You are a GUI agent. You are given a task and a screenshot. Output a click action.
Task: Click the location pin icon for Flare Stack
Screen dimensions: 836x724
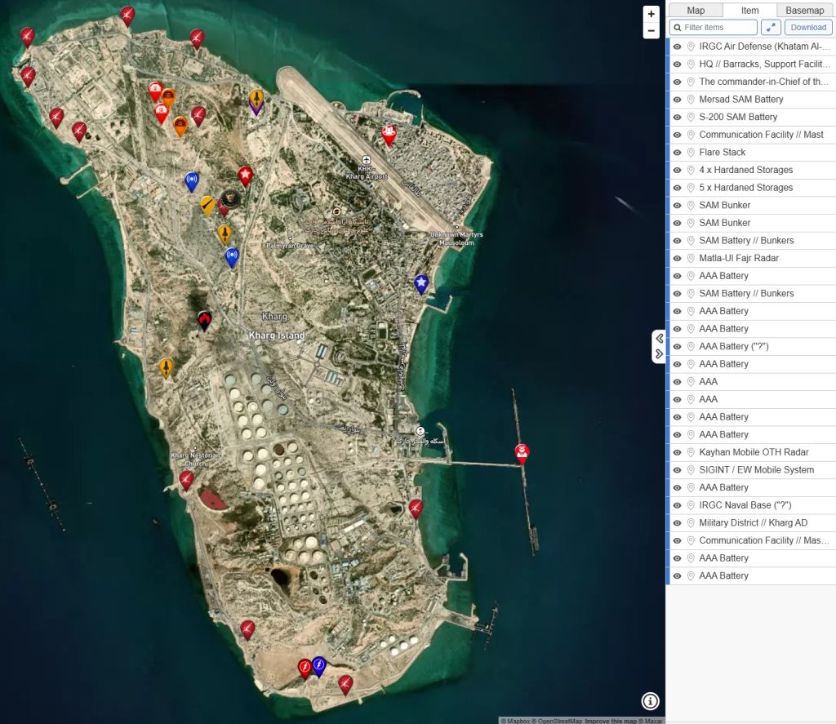pos(691,153)
